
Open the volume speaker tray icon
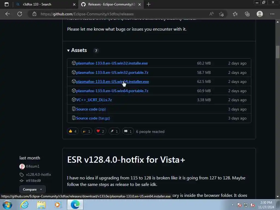(x=252, y=205)
